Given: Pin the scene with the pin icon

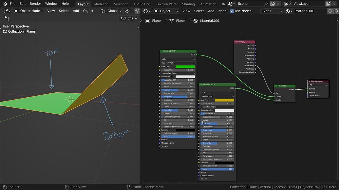Looking at the screenshot, I should [266, 4].
